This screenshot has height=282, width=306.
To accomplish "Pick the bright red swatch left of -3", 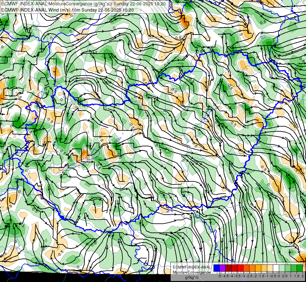I will [x=240, y=268].
